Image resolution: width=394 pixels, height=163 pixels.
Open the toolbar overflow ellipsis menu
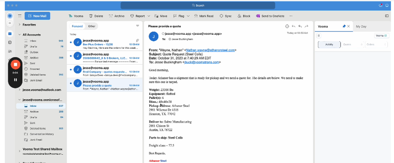[x=291, y=16]
